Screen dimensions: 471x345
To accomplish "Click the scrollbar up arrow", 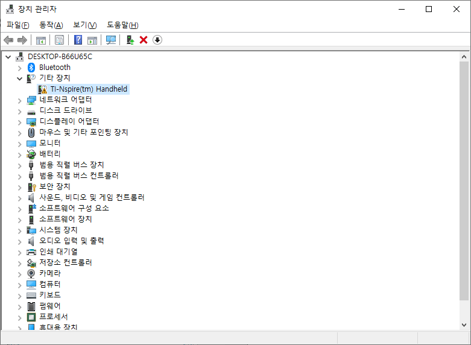I will (464, 57).
